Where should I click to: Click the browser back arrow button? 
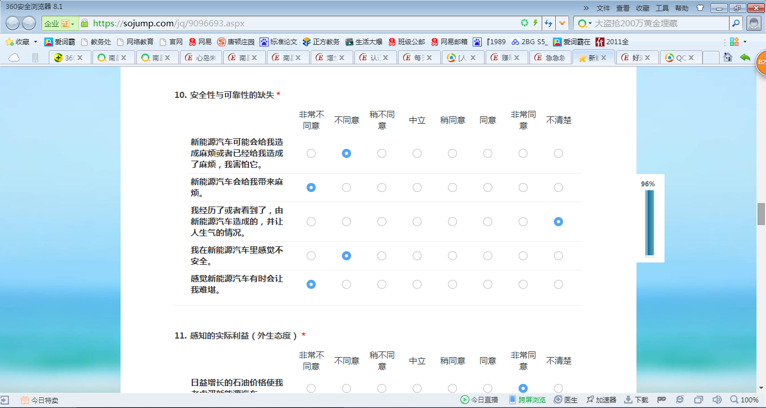[12, 23]
